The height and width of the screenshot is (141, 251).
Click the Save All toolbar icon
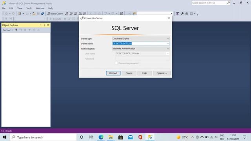(x=43, y=14)
